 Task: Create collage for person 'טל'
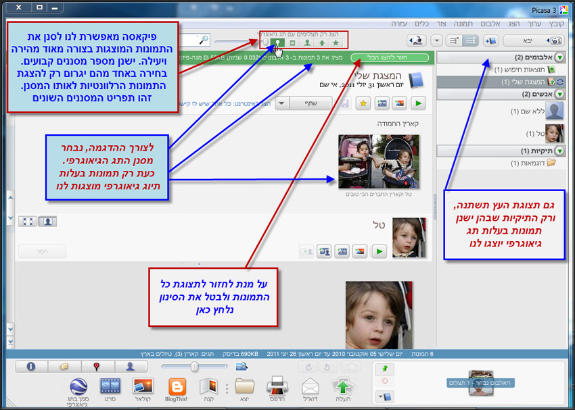pyautogui.click(x=360, y=251)
